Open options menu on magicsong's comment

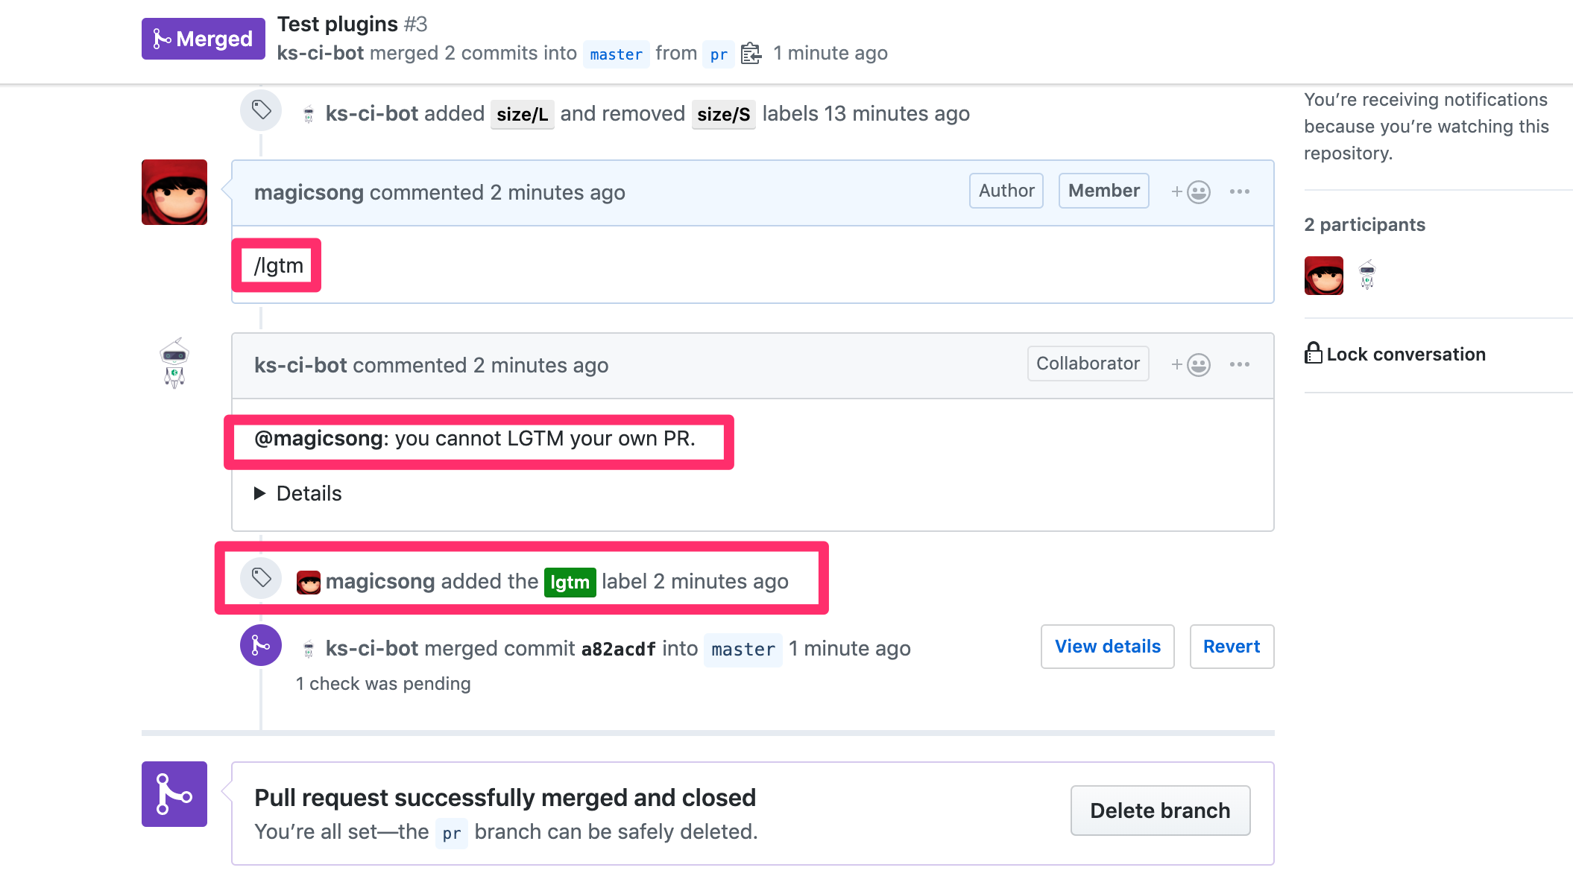(1239, 192)
